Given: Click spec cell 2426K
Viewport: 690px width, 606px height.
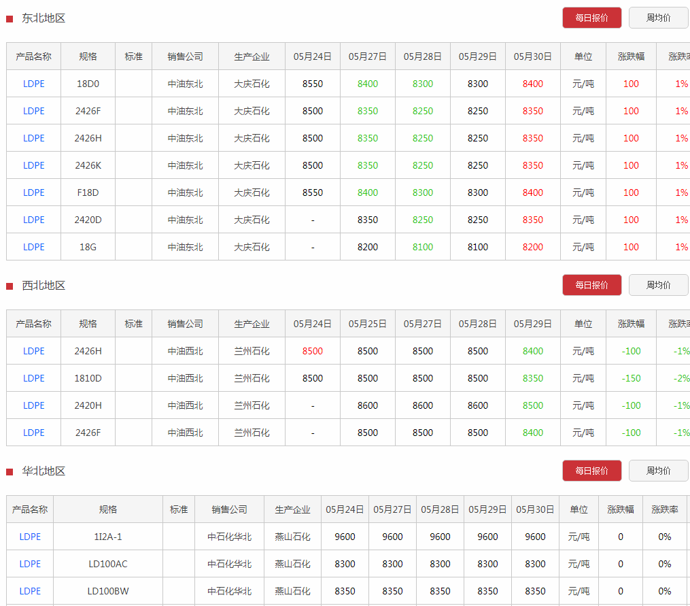Looking at the screenshot, I should tap(88, 165).
